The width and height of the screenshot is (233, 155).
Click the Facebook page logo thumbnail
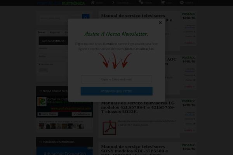pyautogui.click(x=42, y=102)
